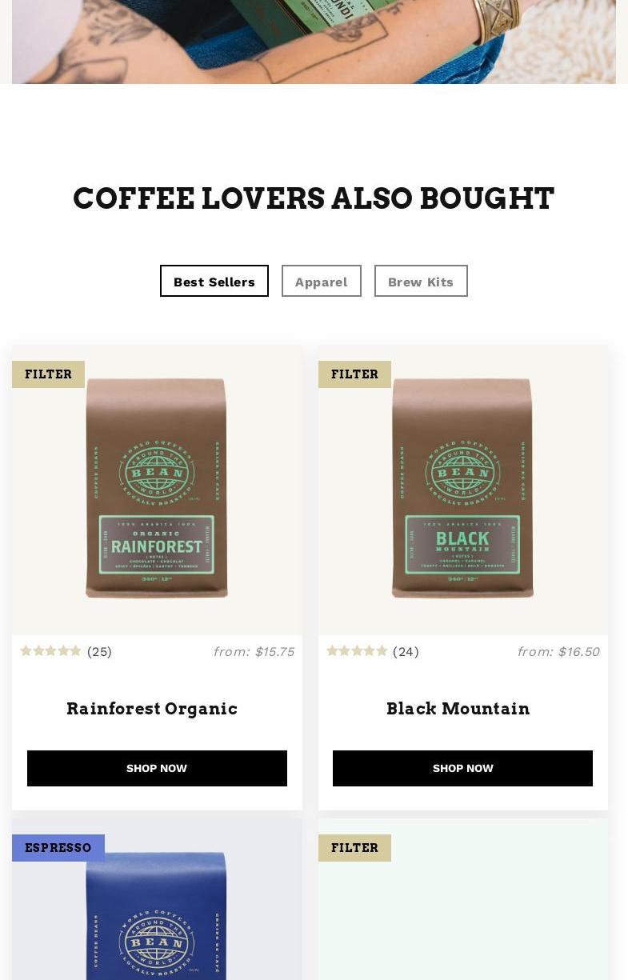The width and height of the screenshot is (628, 980).
Task: Click the $15.75 price on Rainforest Organic
Action: point(254,652)
